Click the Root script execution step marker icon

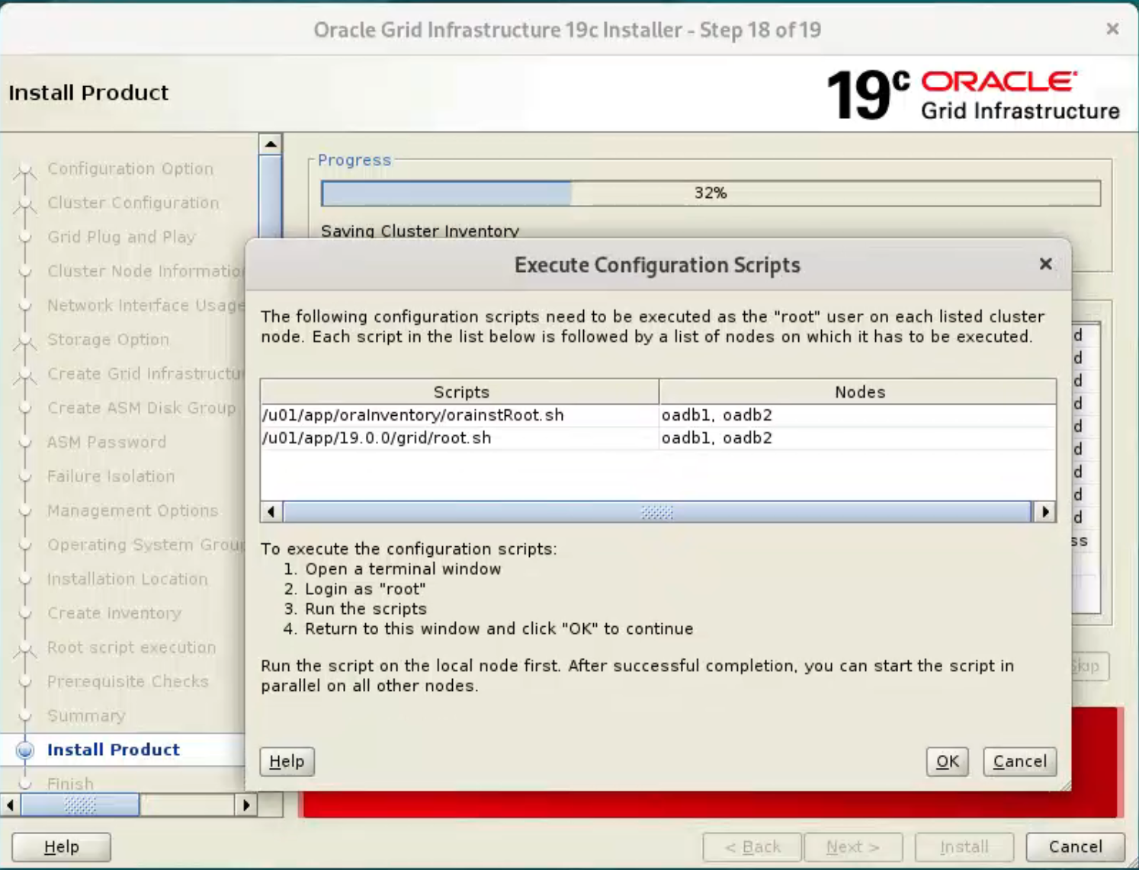[25, 648]
